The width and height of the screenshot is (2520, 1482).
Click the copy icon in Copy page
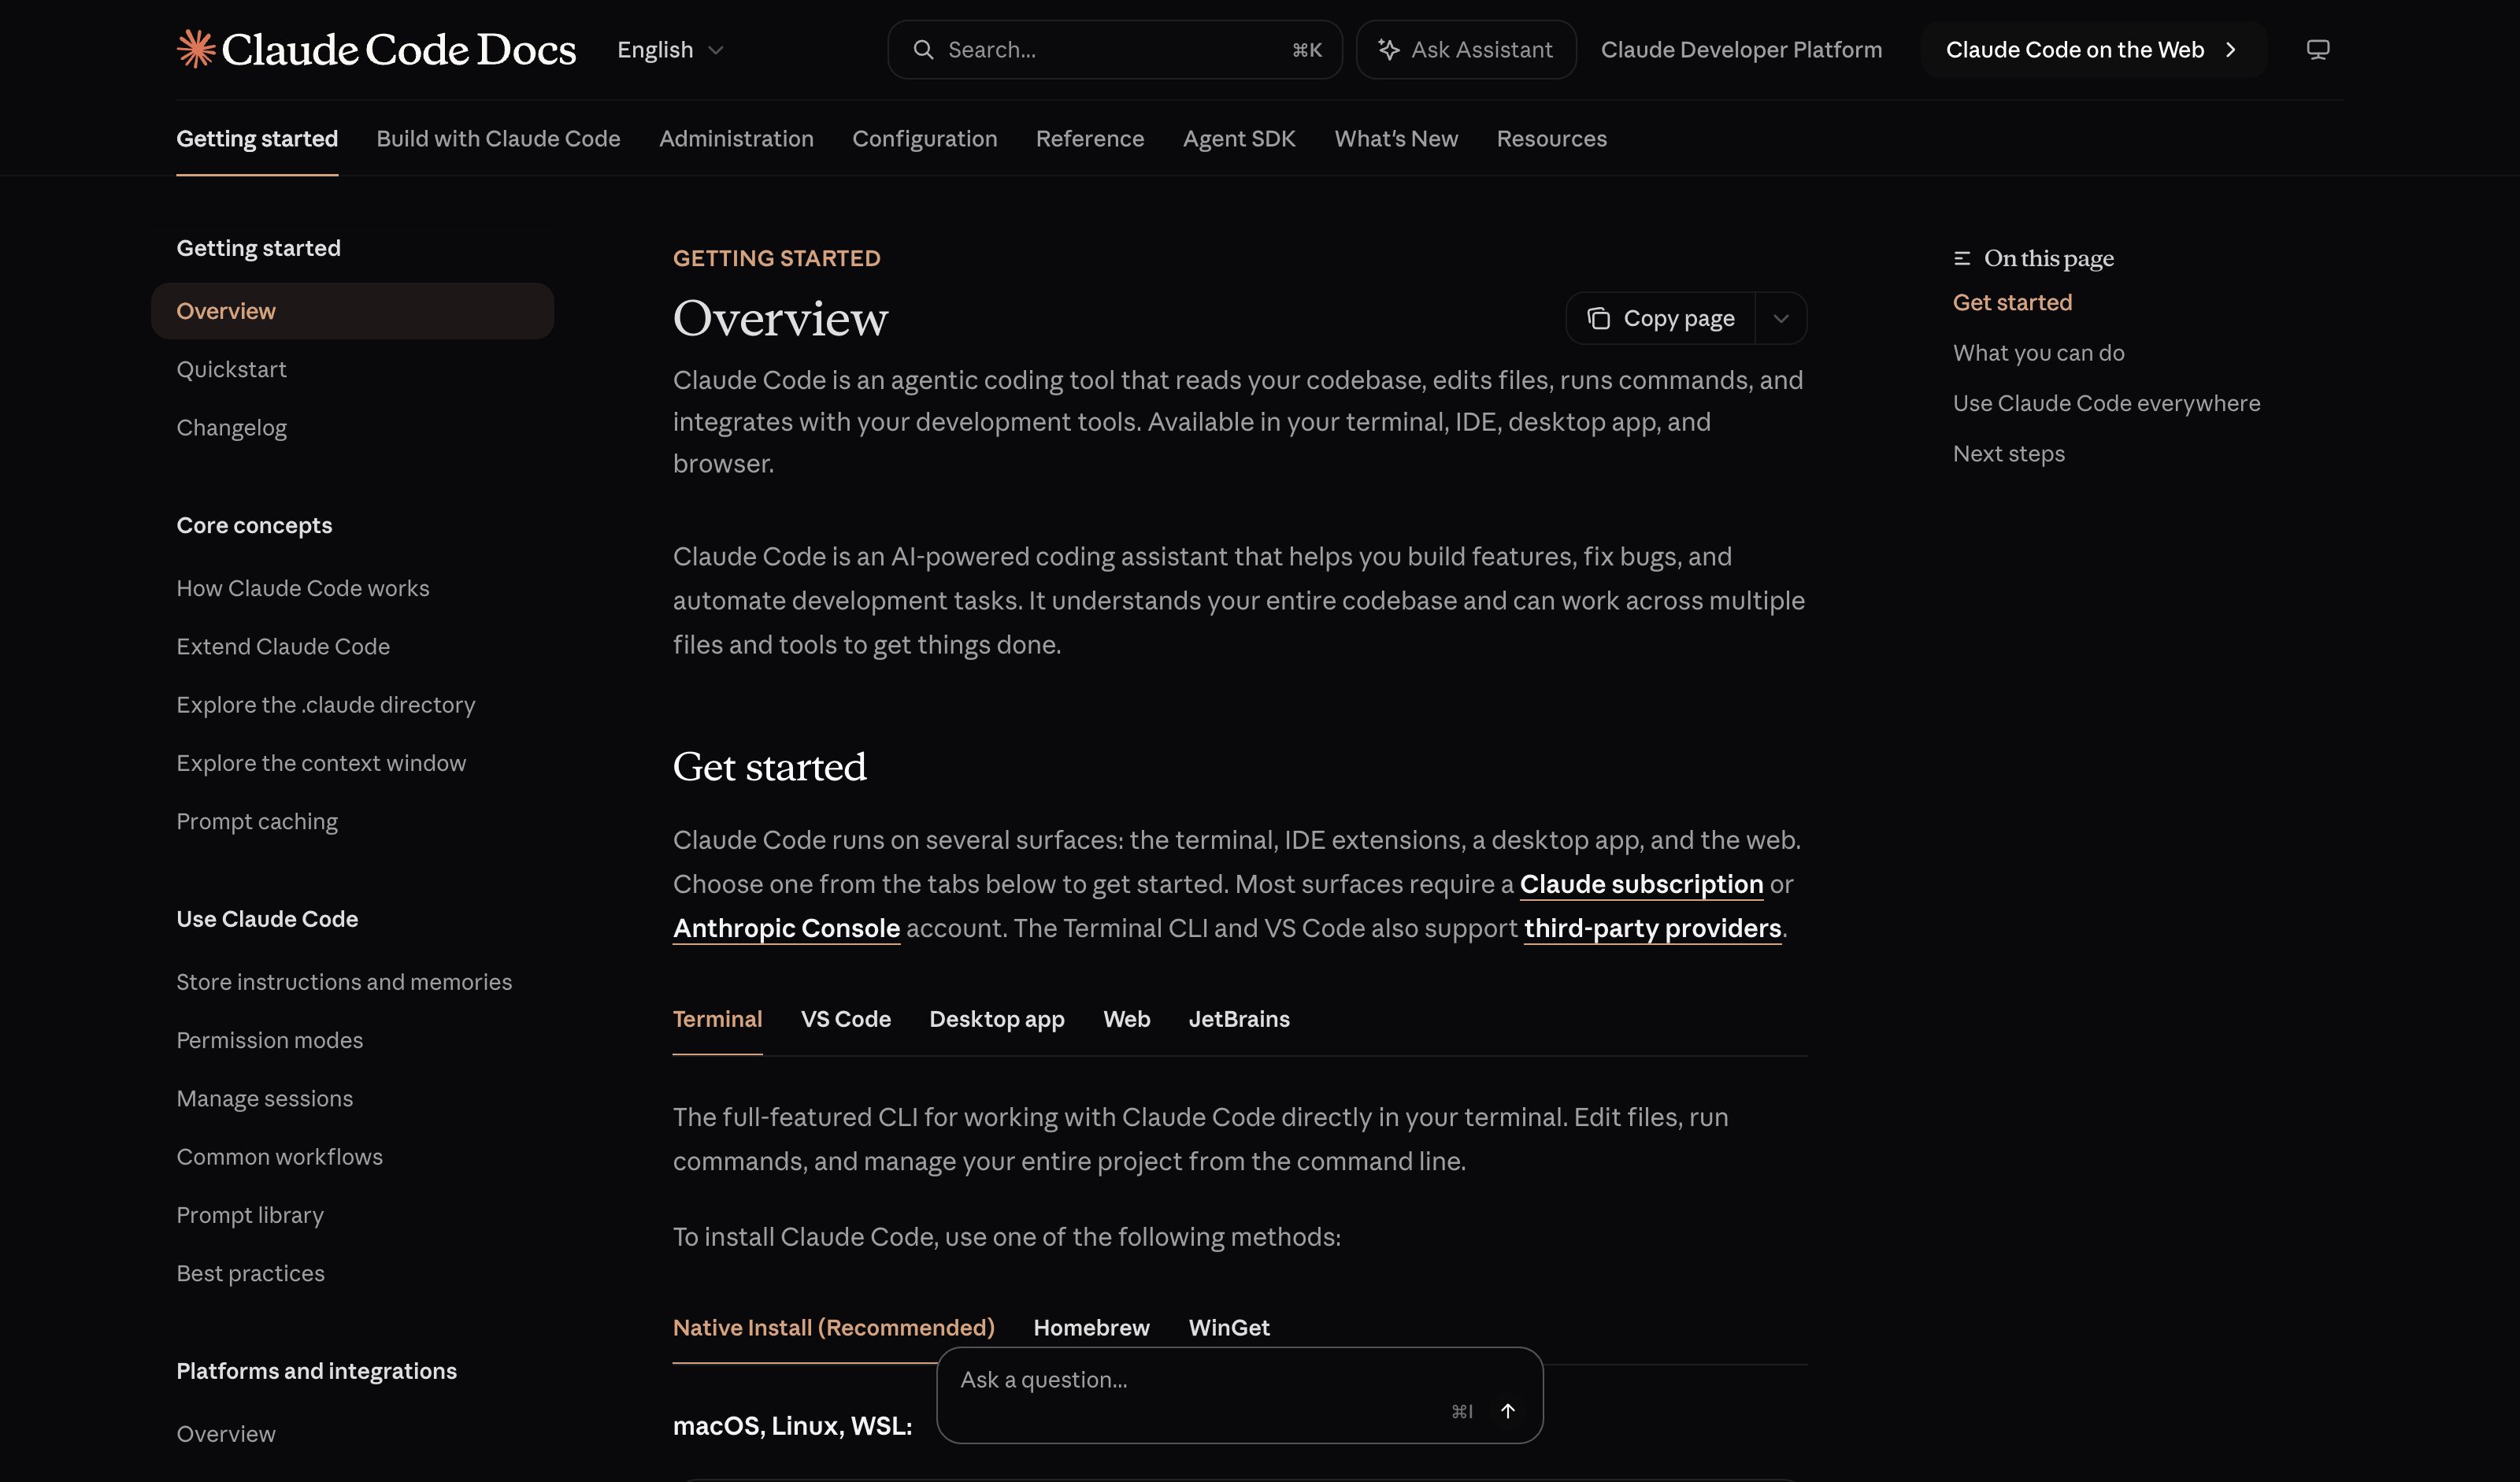click(x=1598, y=318)
